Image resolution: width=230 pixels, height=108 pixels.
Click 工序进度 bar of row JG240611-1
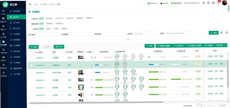click(x=154, y=57)
